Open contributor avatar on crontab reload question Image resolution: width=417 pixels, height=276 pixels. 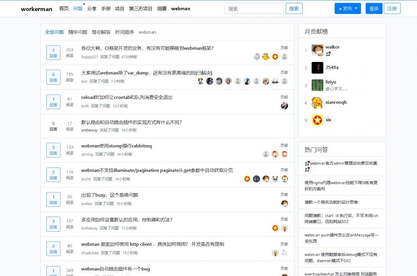[284, 106]
